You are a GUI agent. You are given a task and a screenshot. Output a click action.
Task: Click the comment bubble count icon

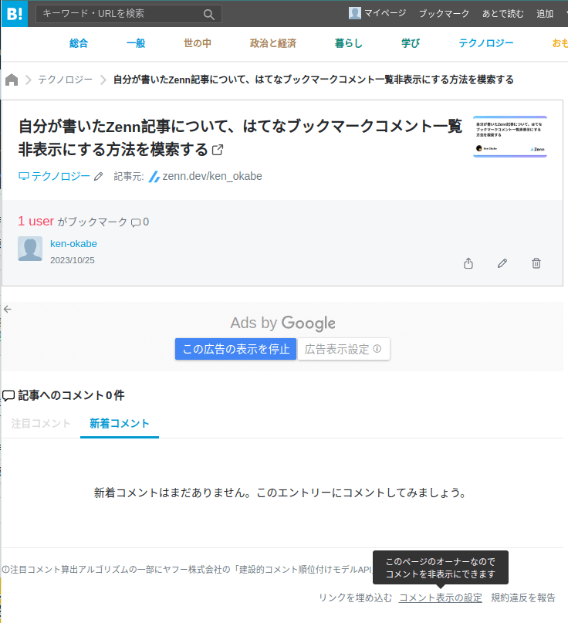tap(136, 222)
